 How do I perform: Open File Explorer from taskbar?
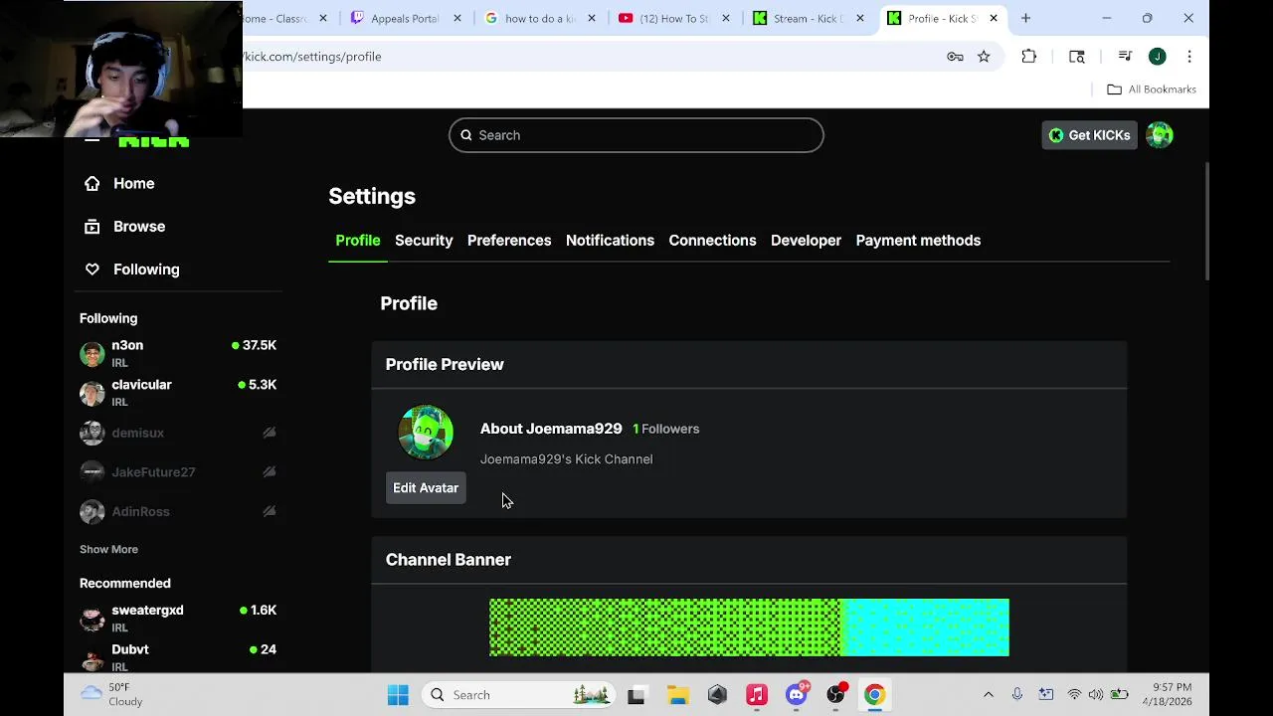[x=677, y=695]
